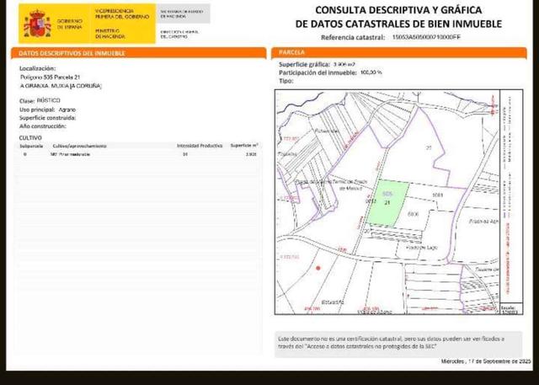
Task: Click the Intensidad Productiva column header
Action: pyautogui.click(x=200, y=145)
